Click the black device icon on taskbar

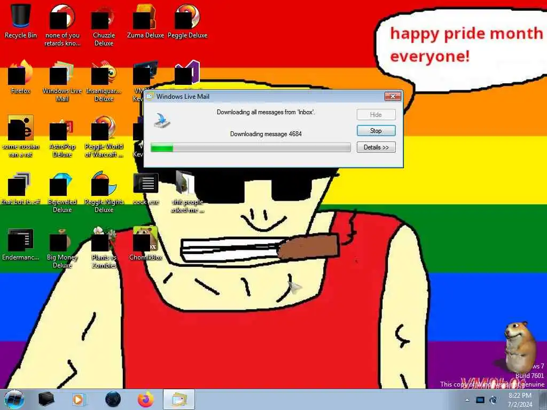pos(46,399)
